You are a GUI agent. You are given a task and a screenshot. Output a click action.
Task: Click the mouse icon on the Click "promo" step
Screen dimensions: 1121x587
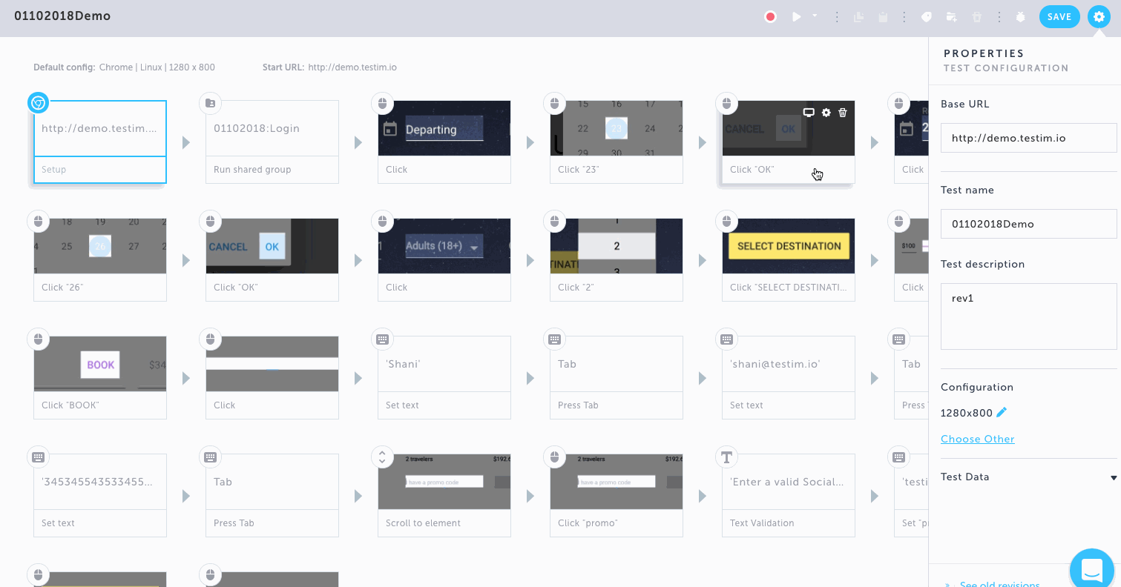point(554,457)
